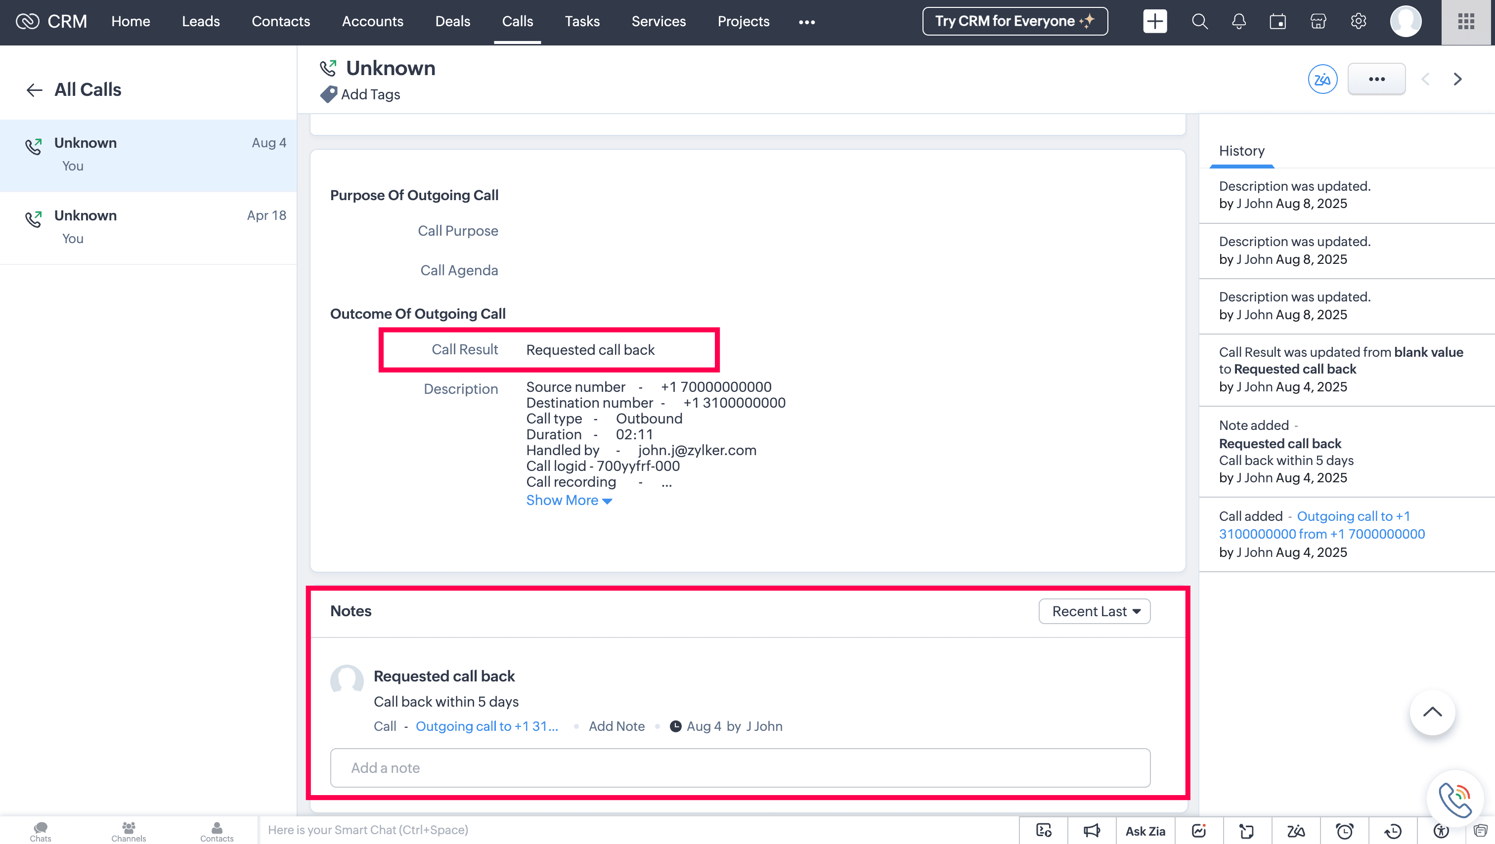Expand description with Show More
The width and height of the screenshot is (1495, 844).
568,500
